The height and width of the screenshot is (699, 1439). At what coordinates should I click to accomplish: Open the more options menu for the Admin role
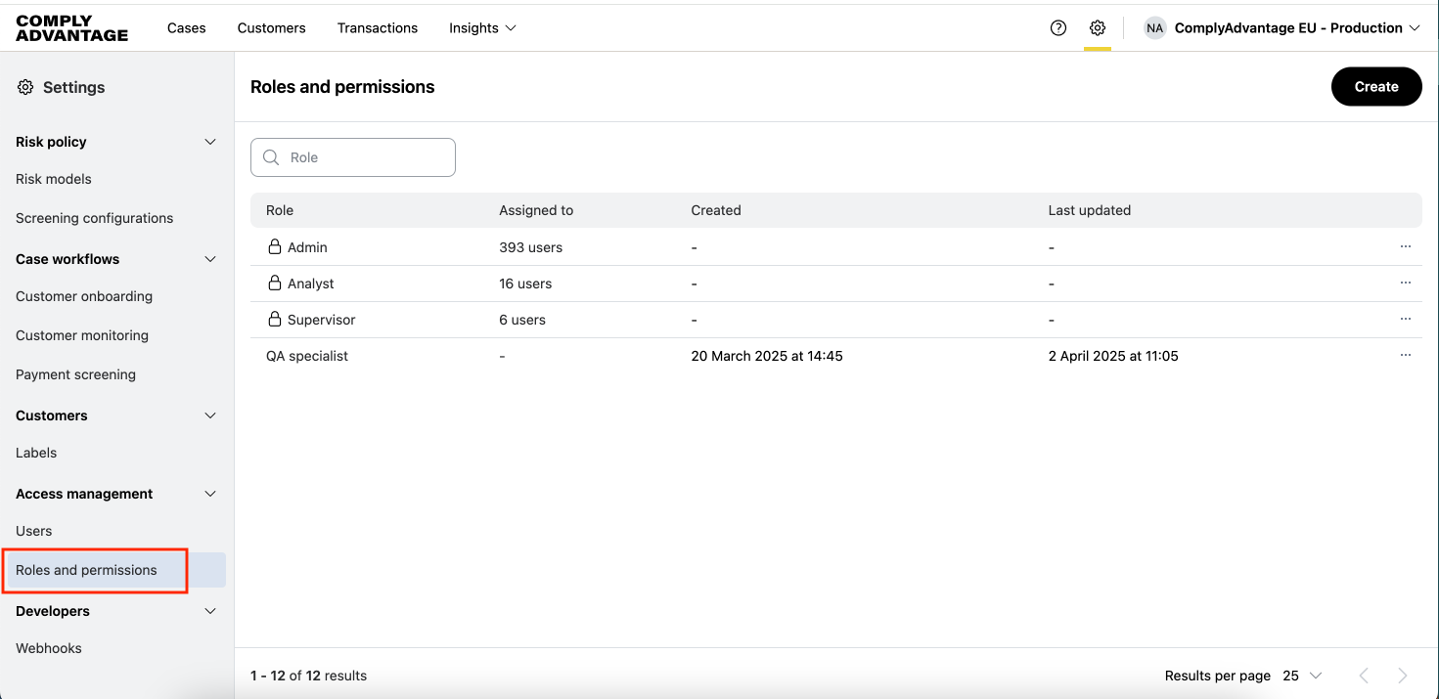[x=1405, y=247]
